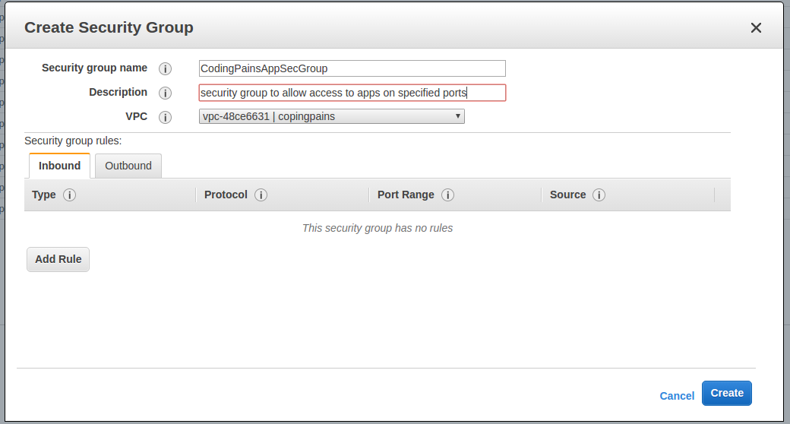Image resolution: width=790 pixels, height=424 pixels.
Task: Click the Type column header
Action: 44,195
